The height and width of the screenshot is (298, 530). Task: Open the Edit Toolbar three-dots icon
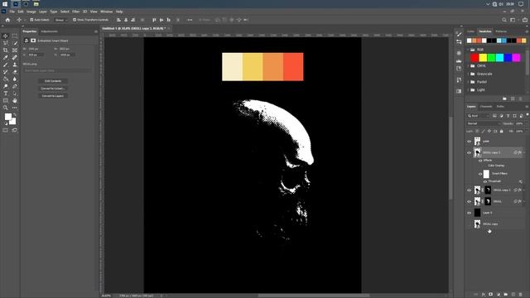[15, 108]
